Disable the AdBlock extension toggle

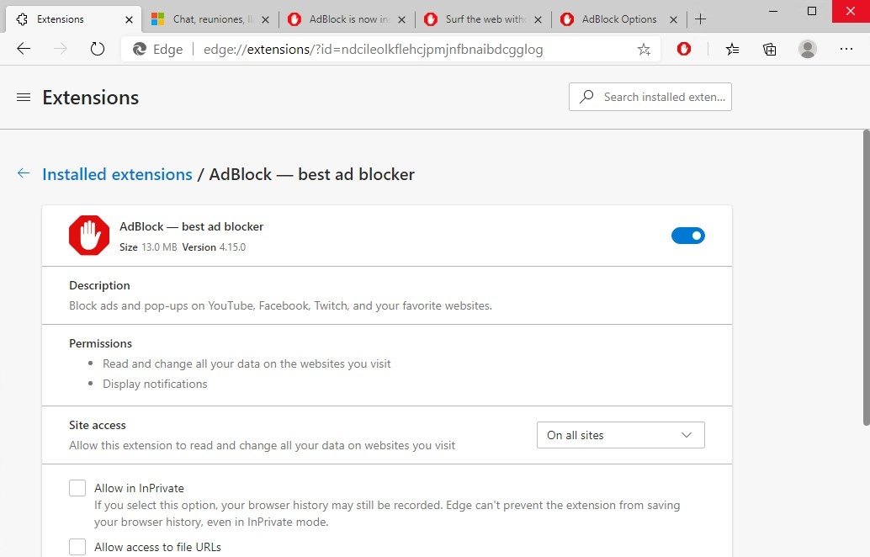point(688,236)
